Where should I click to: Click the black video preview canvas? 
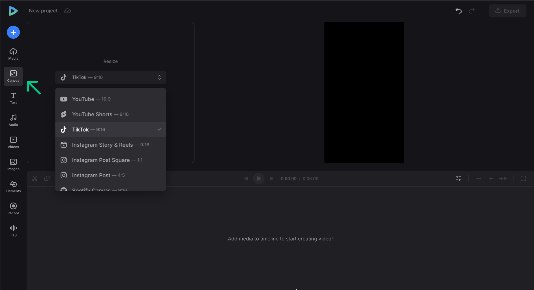[364, 93]
